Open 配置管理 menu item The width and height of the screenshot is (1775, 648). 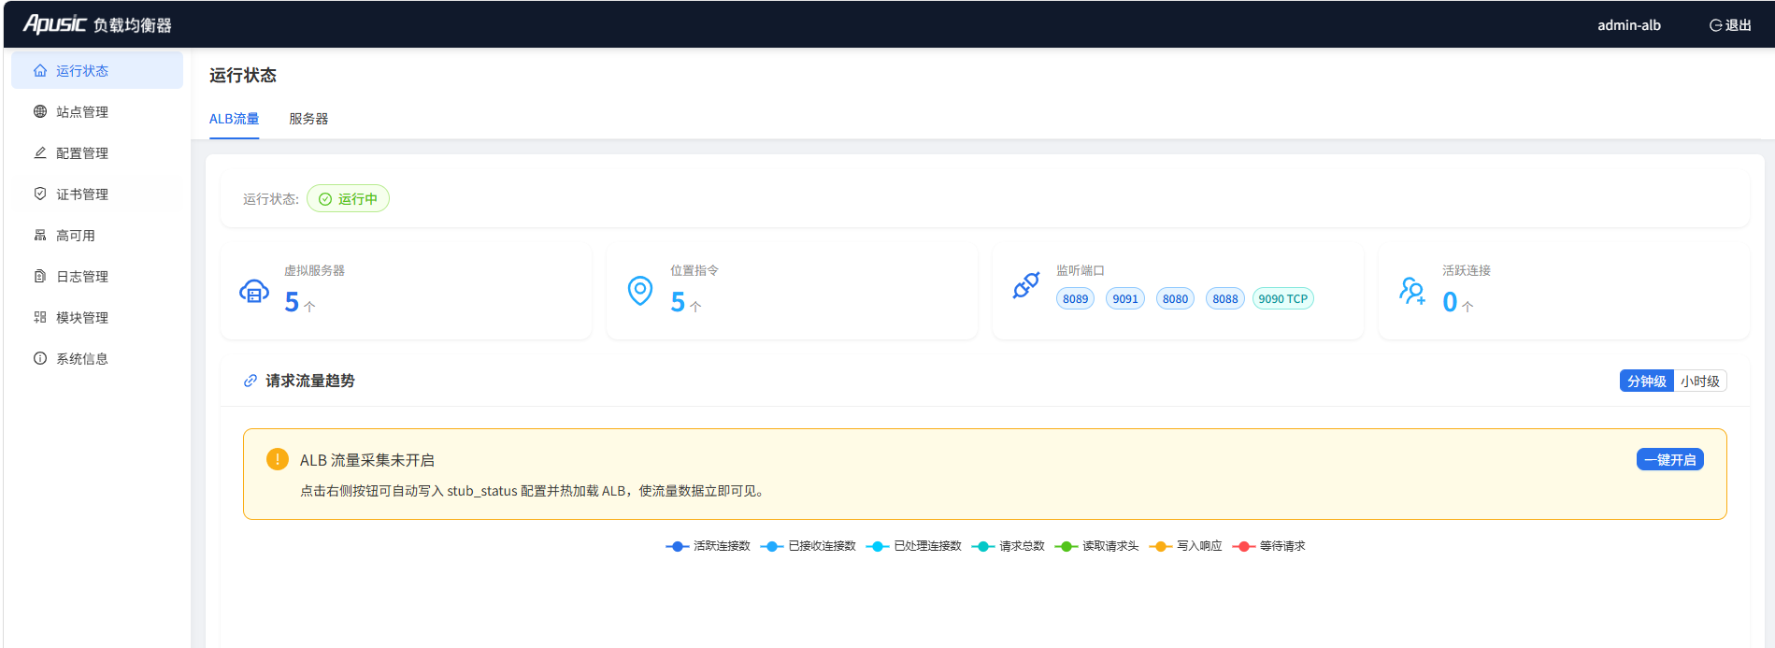[x=97, y=153]
